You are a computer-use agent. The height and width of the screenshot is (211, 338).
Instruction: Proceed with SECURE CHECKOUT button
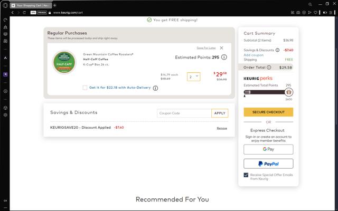268,112
